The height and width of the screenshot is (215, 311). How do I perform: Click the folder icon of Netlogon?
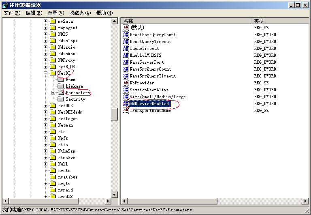(53, 118)
